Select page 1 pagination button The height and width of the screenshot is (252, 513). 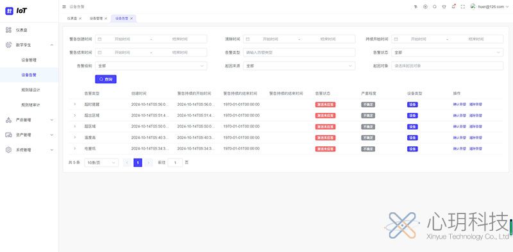(x=138, y=163)
